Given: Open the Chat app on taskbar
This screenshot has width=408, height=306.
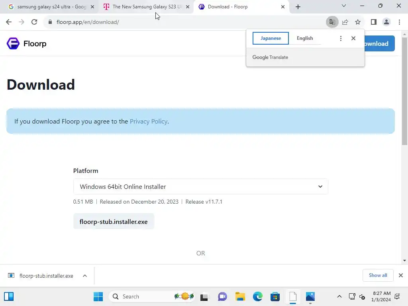Looking at the screenshot, I should pos(222,296).
